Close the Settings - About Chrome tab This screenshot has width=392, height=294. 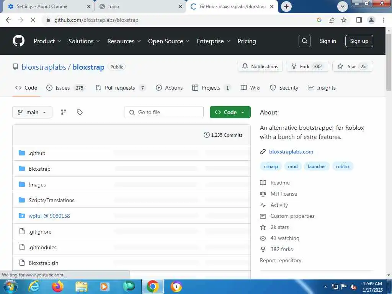coord(89,7)
